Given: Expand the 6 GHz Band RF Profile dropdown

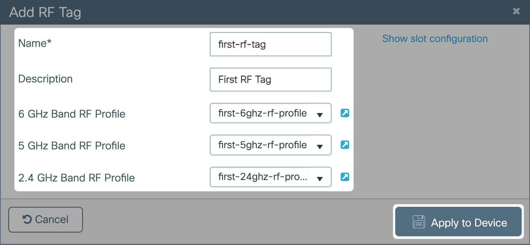Looking at the screenshot, I should (x=320, y=113).
